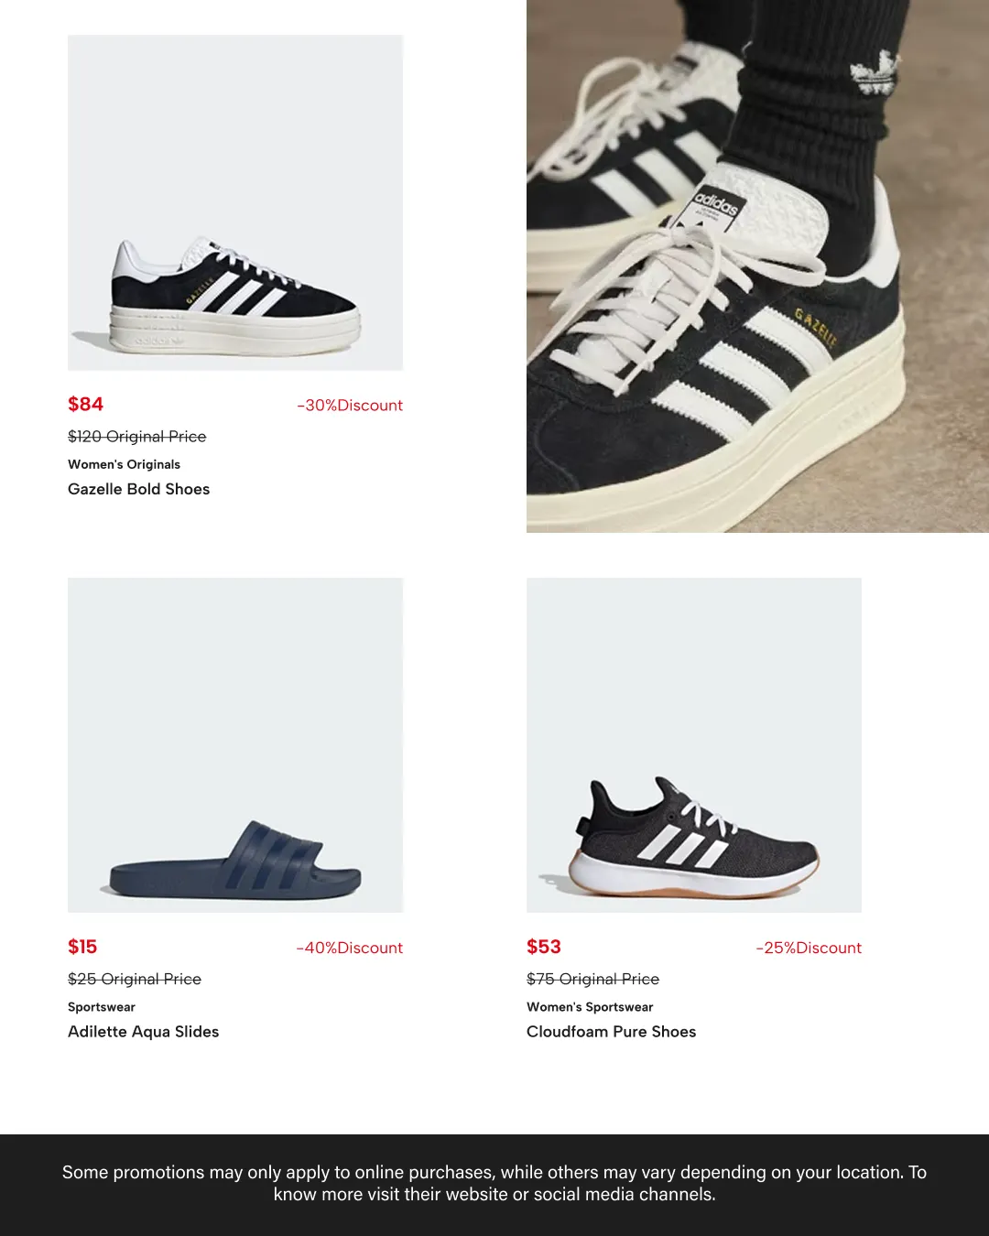Image resolution: width=989 pixels, height=1236 pixels.
Task: Click the -40% Discount label
Action: click(350, 949)
